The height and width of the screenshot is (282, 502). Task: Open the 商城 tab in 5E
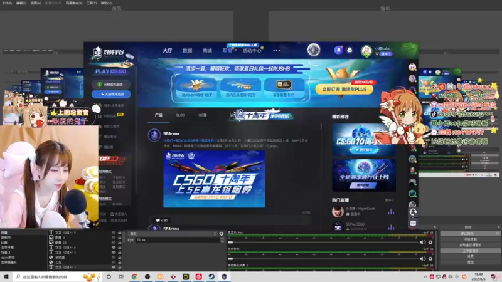(207, 51)
